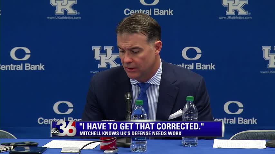Viewport: 275px width, 154px height.
Task: Click the white pocket square on the jacket
Action: pos(175,115)
